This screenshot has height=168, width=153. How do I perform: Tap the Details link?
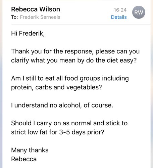coord(119,17)
